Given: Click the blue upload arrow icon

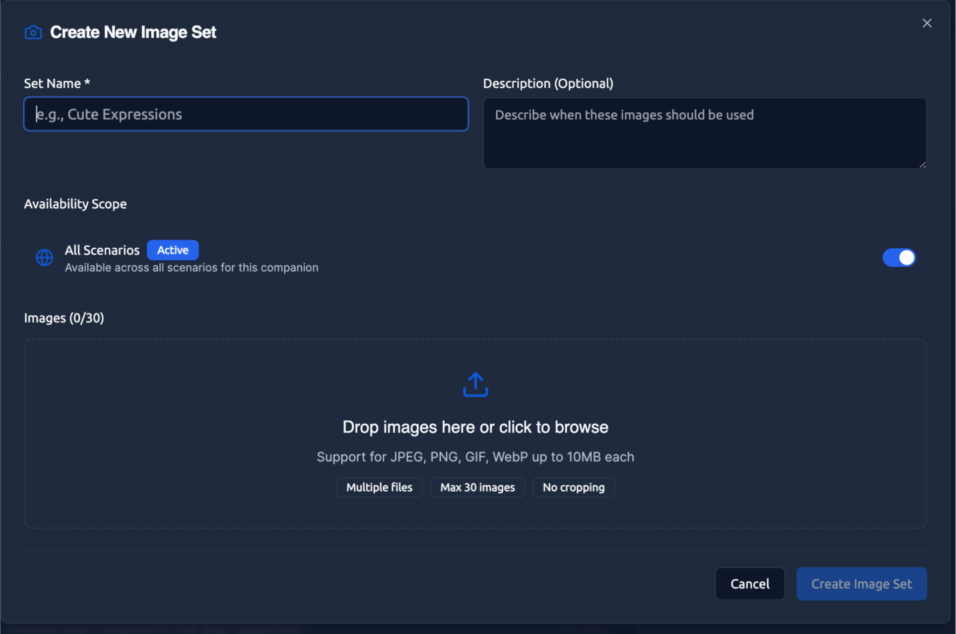Looking at the screenshot, I should click(475, 384).
